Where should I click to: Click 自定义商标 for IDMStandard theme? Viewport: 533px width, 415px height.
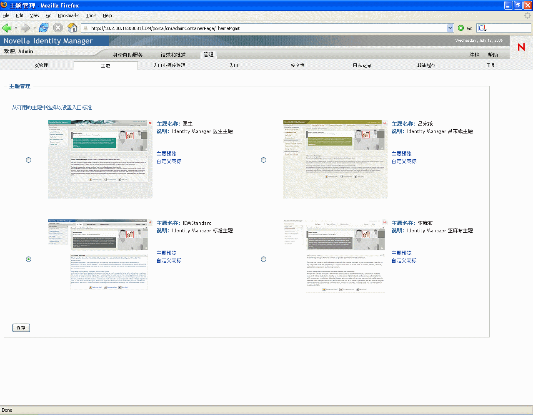[169, 261]
